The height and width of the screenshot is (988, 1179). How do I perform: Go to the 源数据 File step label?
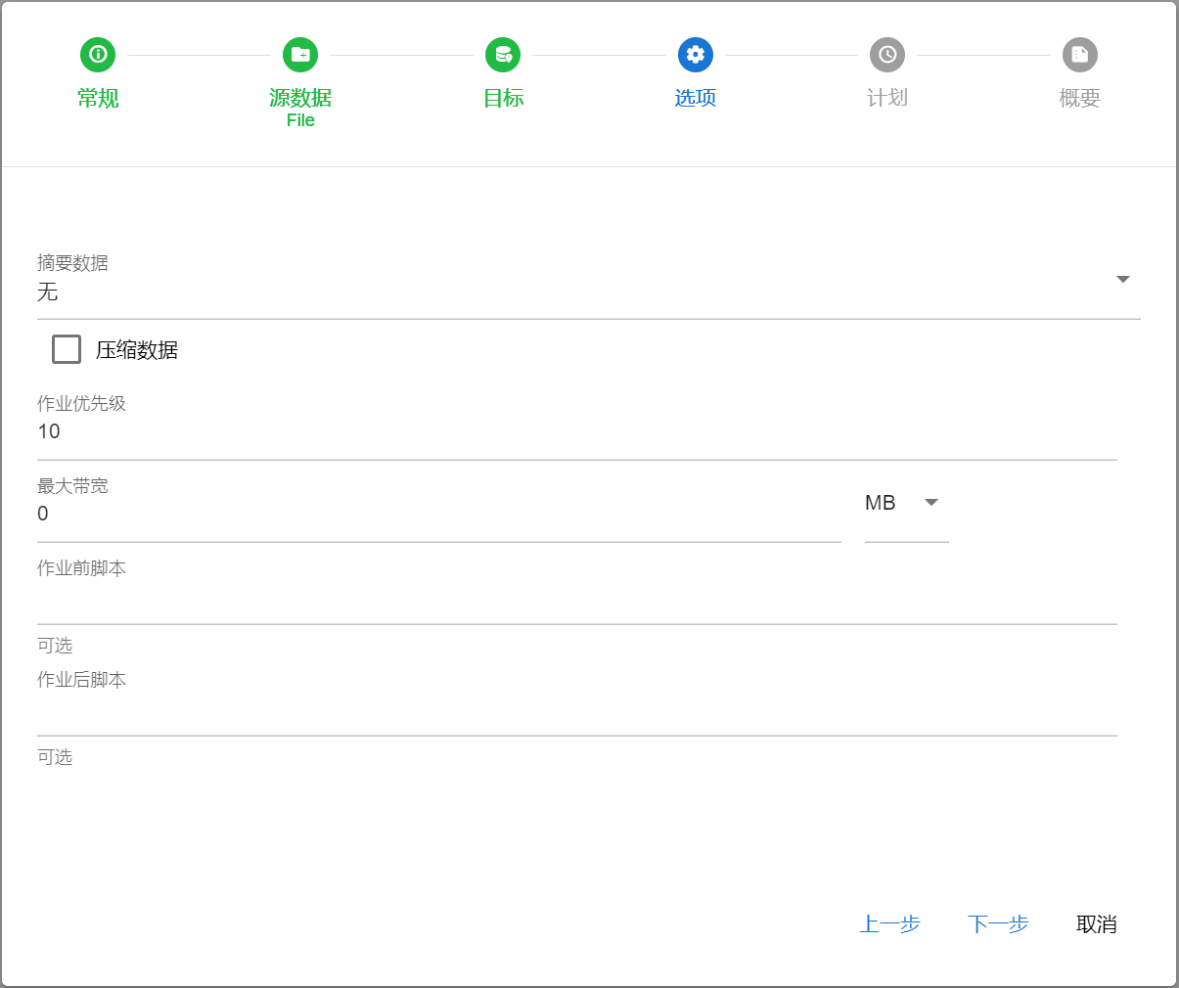pyautogui.click(x=300, y=107)
